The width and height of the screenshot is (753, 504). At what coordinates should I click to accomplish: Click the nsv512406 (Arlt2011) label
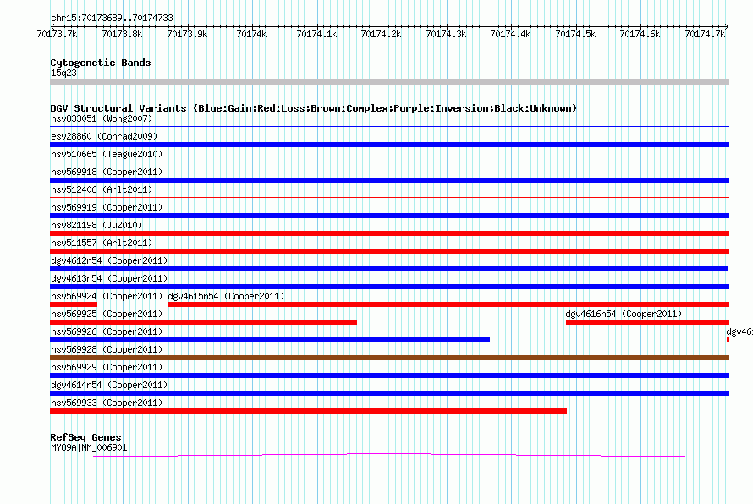click(102, 189)
